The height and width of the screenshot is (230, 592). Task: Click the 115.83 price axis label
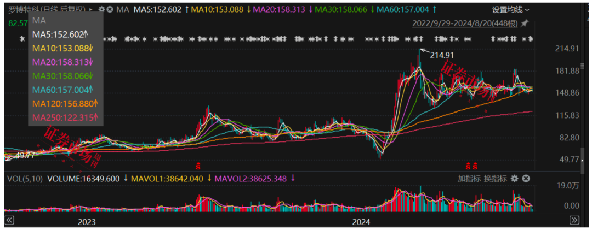568,115
